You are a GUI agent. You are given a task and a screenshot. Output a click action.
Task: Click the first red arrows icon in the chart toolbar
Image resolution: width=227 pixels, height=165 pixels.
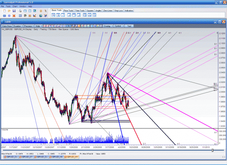[x=45, y=26]
